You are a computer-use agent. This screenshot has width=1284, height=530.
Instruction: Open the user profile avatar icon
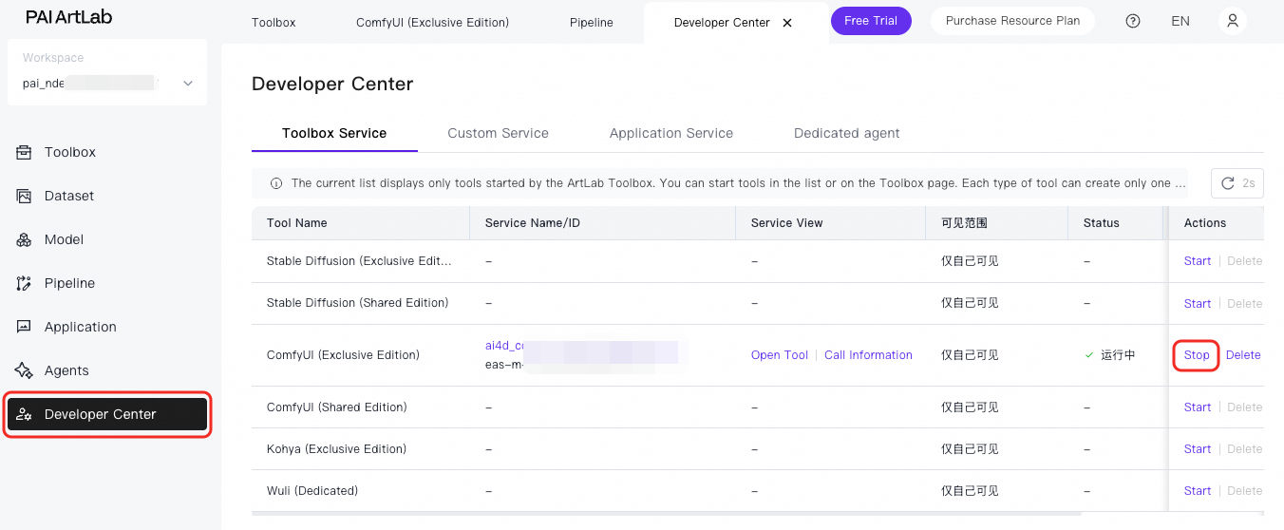(1233, 21)
